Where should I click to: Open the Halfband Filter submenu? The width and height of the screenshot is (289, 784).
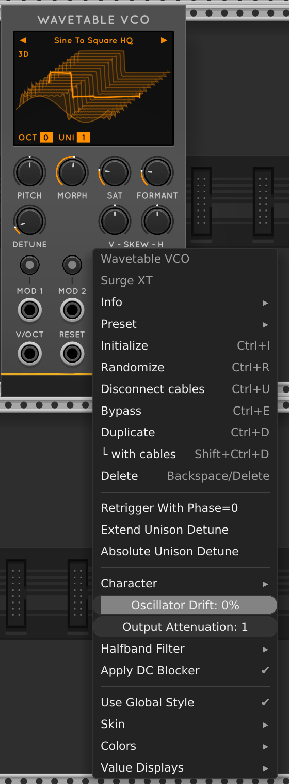[x=185, y=649]
